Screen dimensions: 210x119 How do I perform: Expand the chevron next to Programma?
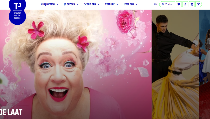coord(57,4)
